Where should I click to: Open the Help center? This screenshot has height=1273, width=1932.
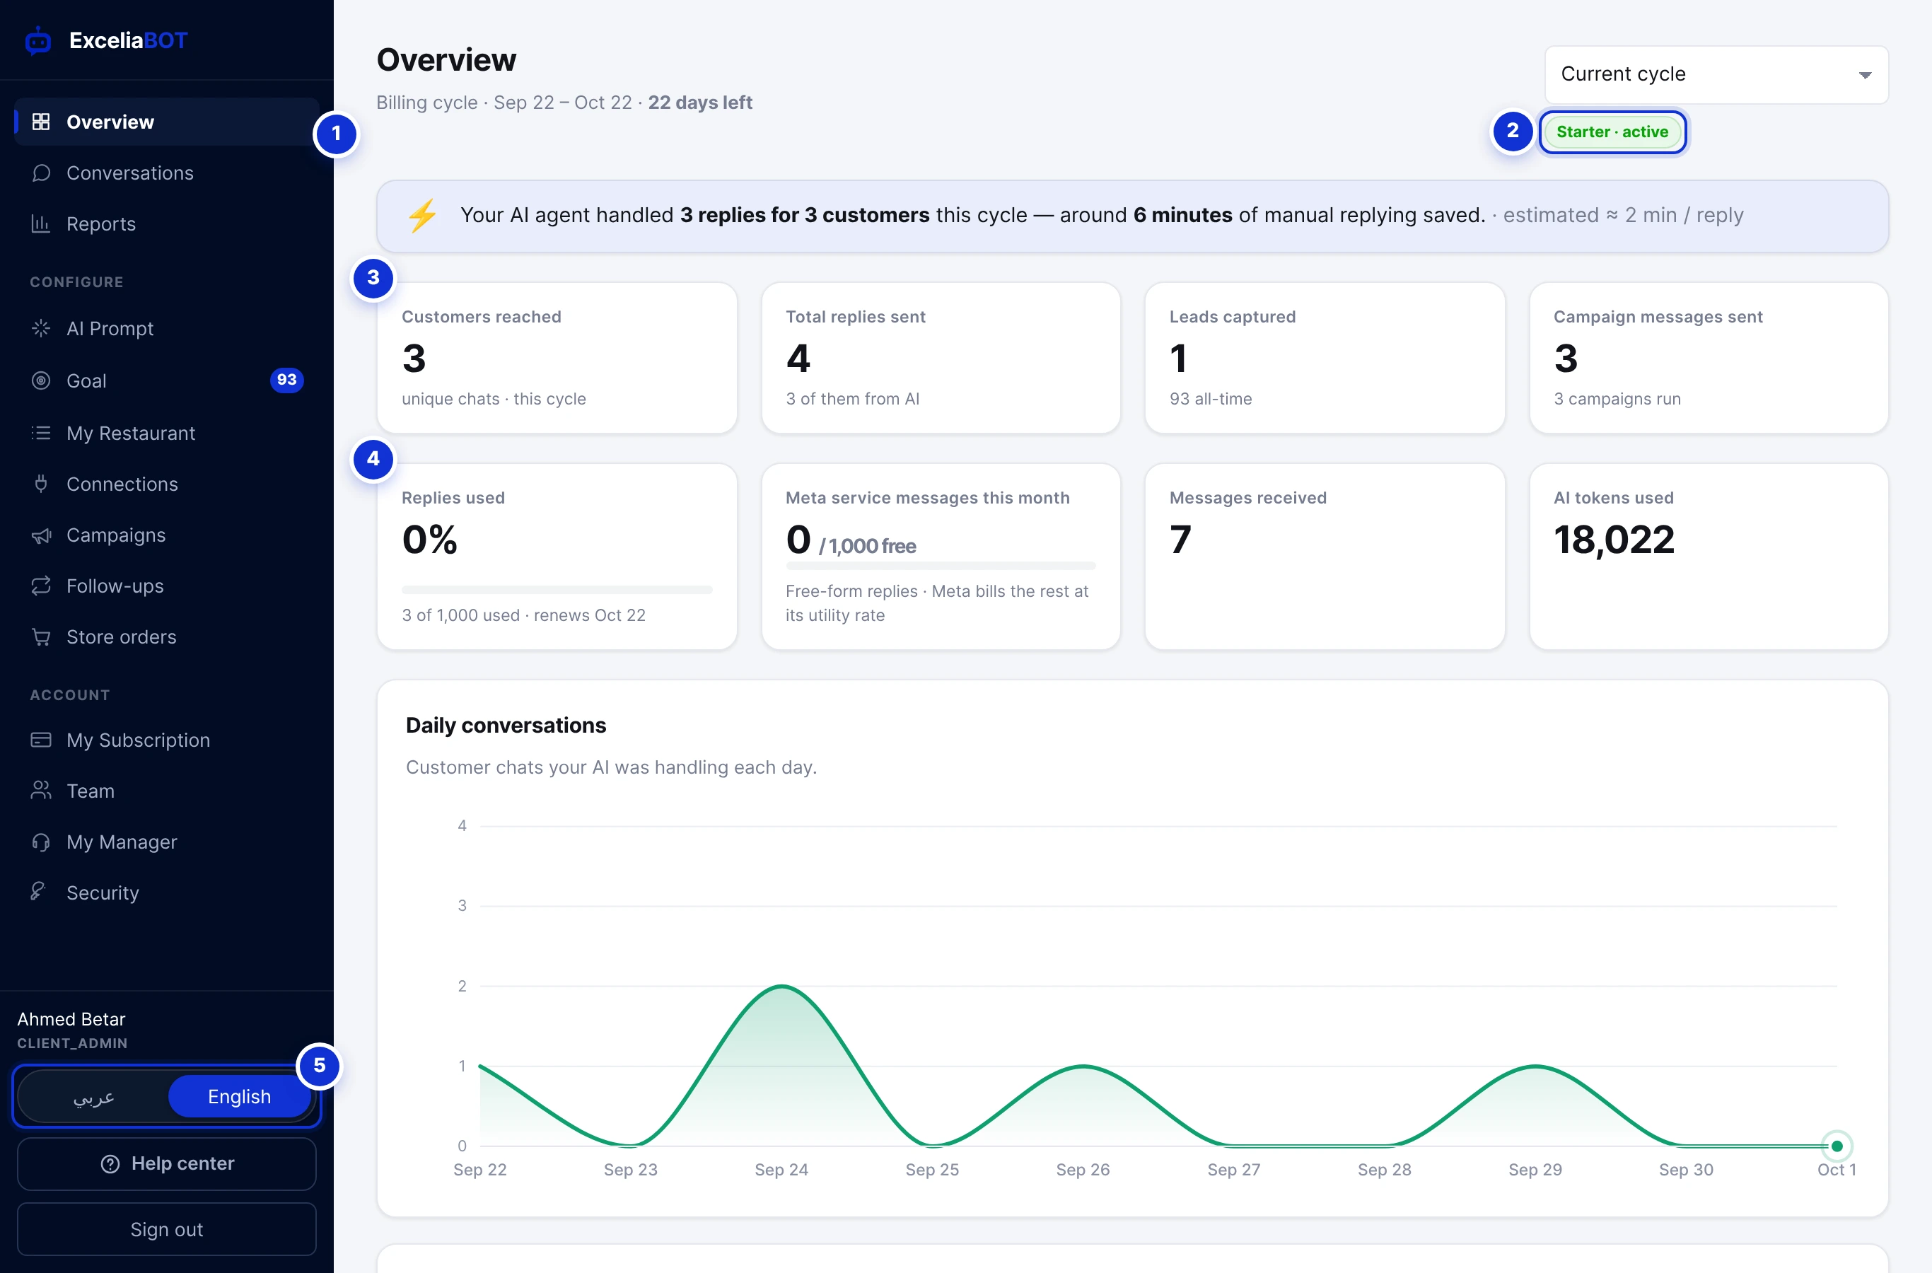(x=166, y=1163)
